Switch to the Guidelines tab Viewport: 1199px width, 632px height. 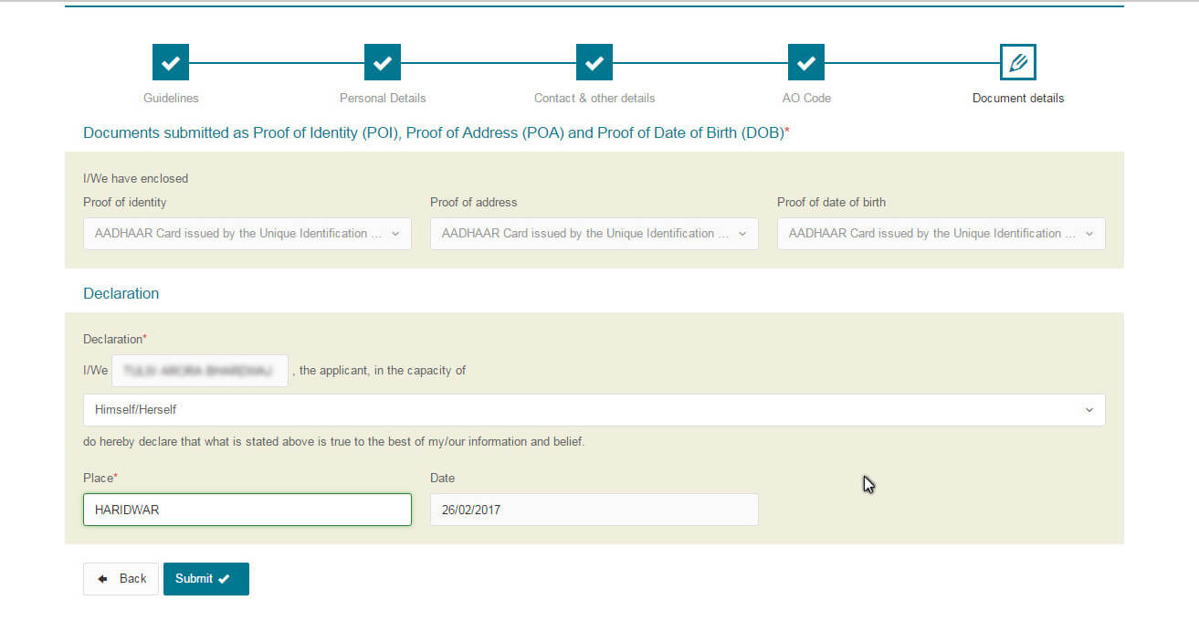[x=170, y=98]
